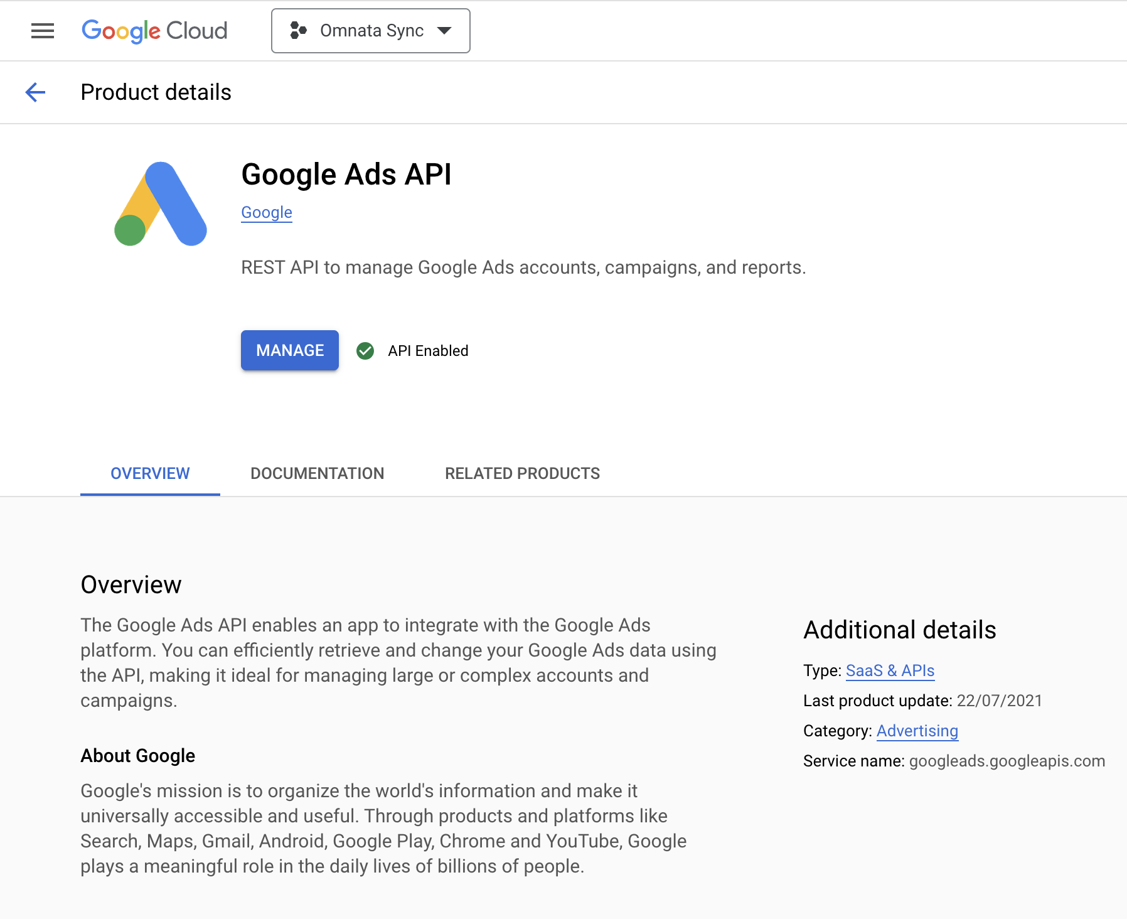Click the Google Ads API product logo

161,204
